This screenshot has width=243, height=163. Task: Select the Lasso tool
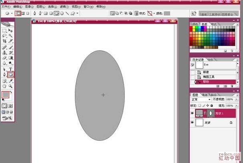click(4, 36)
